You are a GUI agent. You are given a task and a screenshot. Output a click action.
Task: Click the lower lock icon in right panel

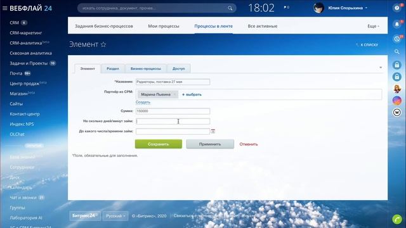coord(396,77)
